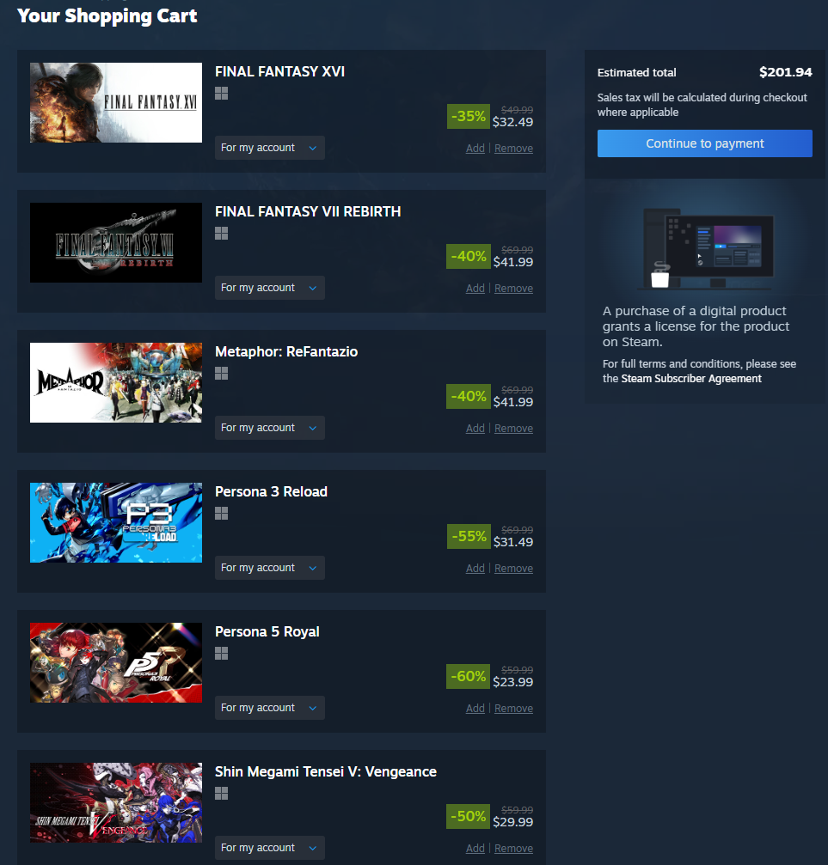Click the -55% discount badge on Persona 3 Reload
The image size is (828, 865).
(x=469, y=536)
